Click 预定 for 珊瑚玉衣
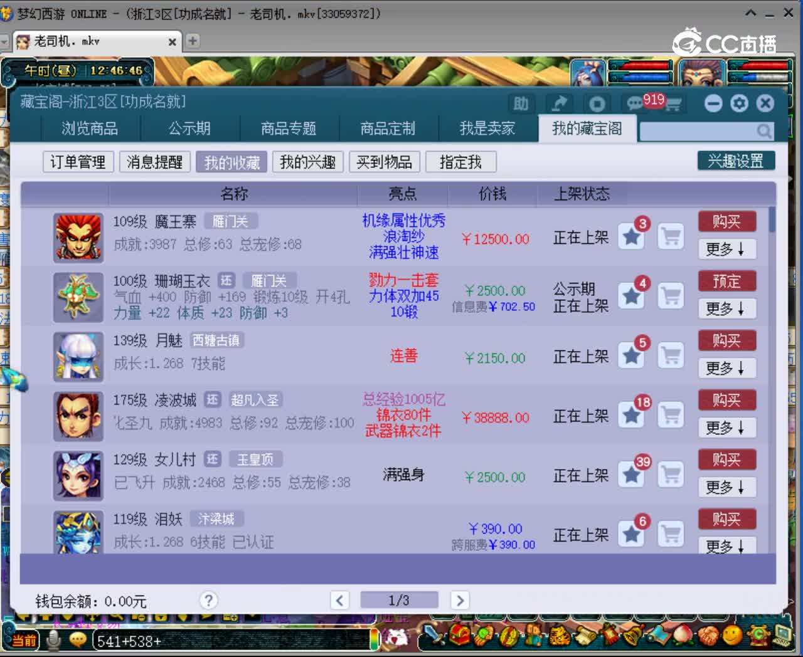Viewport: 803px width, 657px height. 727,281
